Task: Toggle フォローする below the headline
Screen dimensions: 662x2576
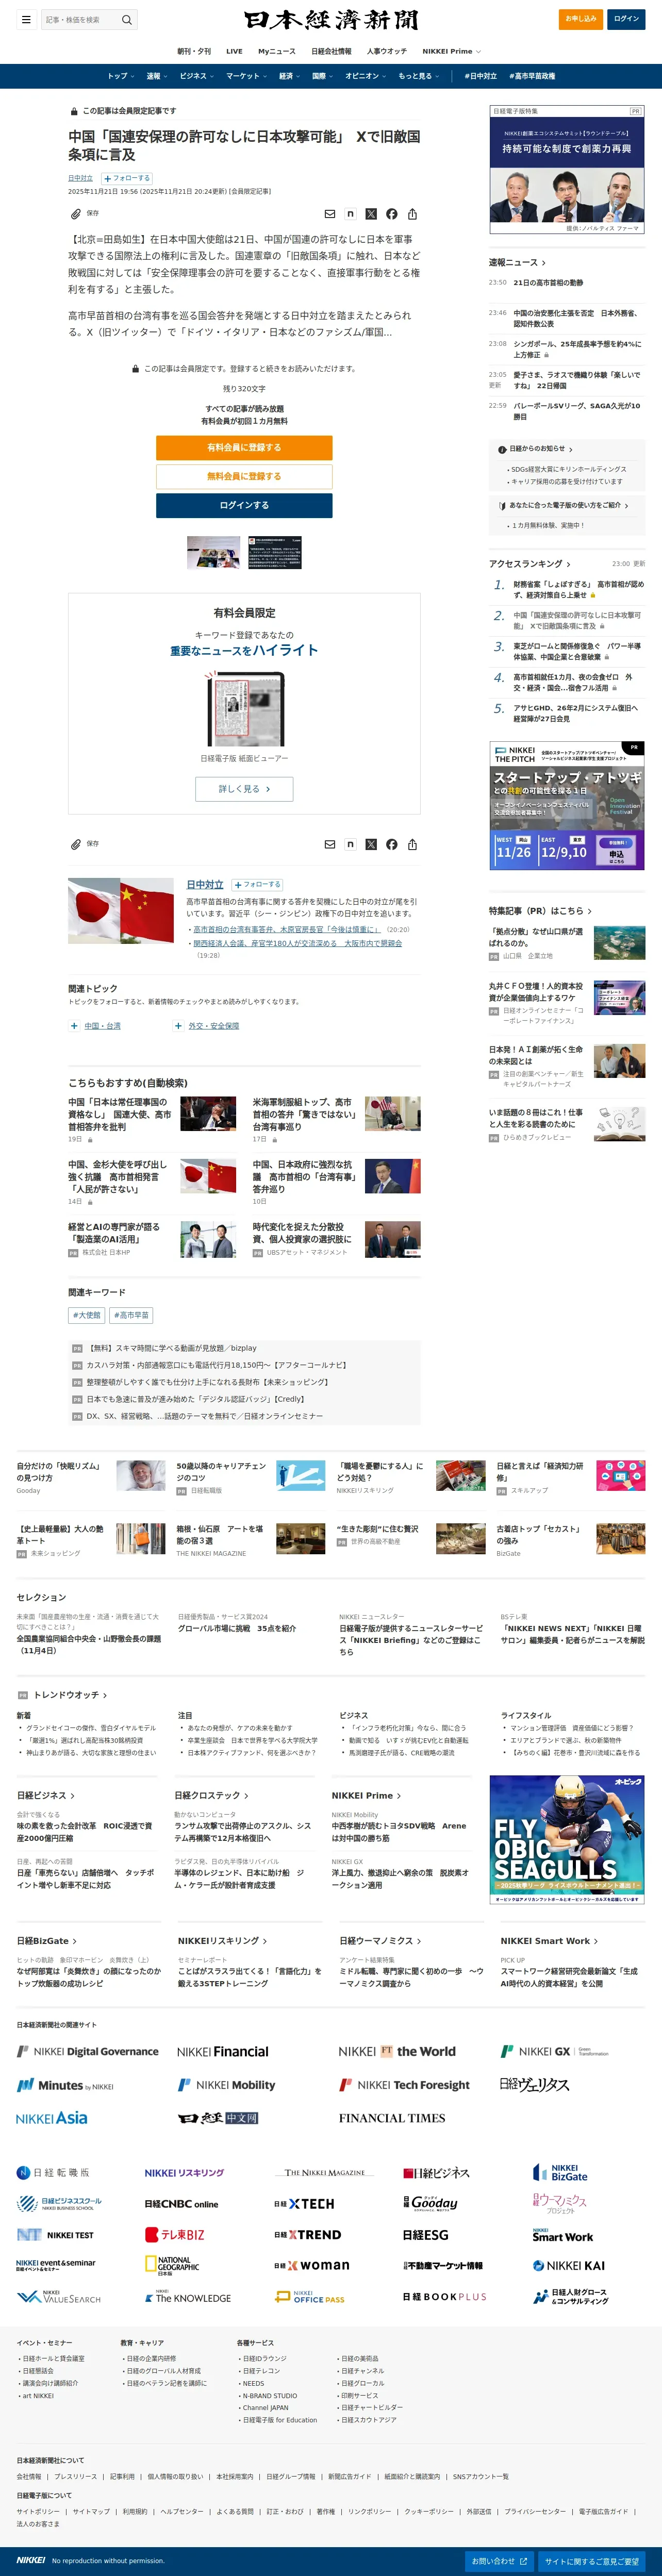Action: click(x=127, y=178)
